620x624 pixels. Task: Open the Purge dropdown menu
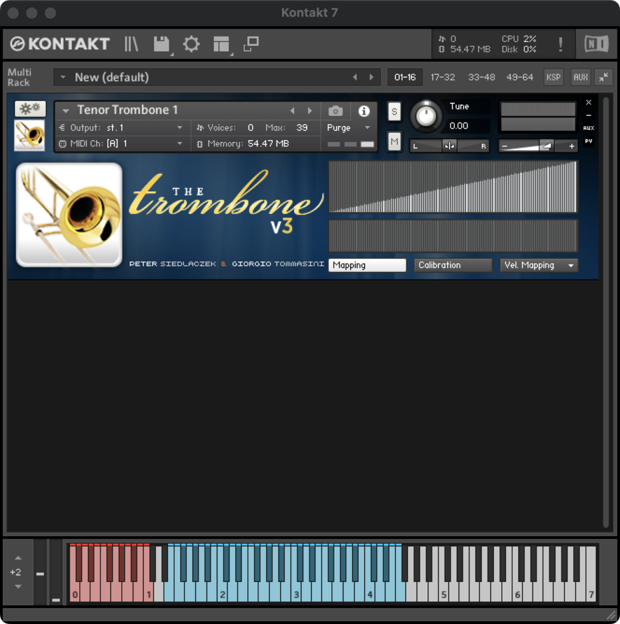367,128
